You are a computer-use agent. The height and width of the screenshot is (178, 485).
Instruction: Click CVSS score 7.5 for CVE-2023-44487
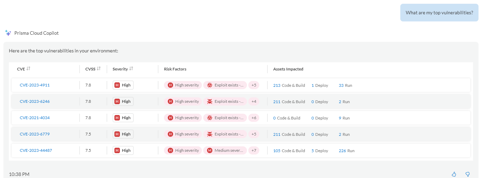[88, 150]
